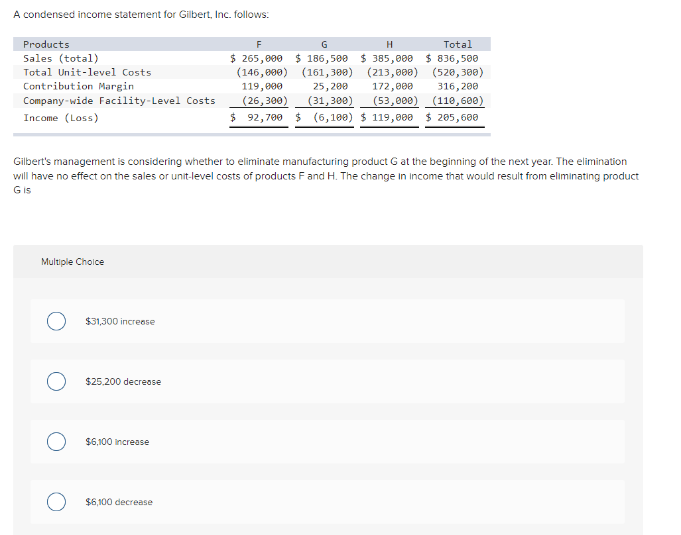Click the column header 'G'
The image size is (681, 535).
(324, 44)
